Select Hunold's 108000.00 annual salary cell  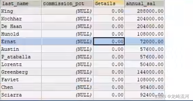[x=144, y=34]
